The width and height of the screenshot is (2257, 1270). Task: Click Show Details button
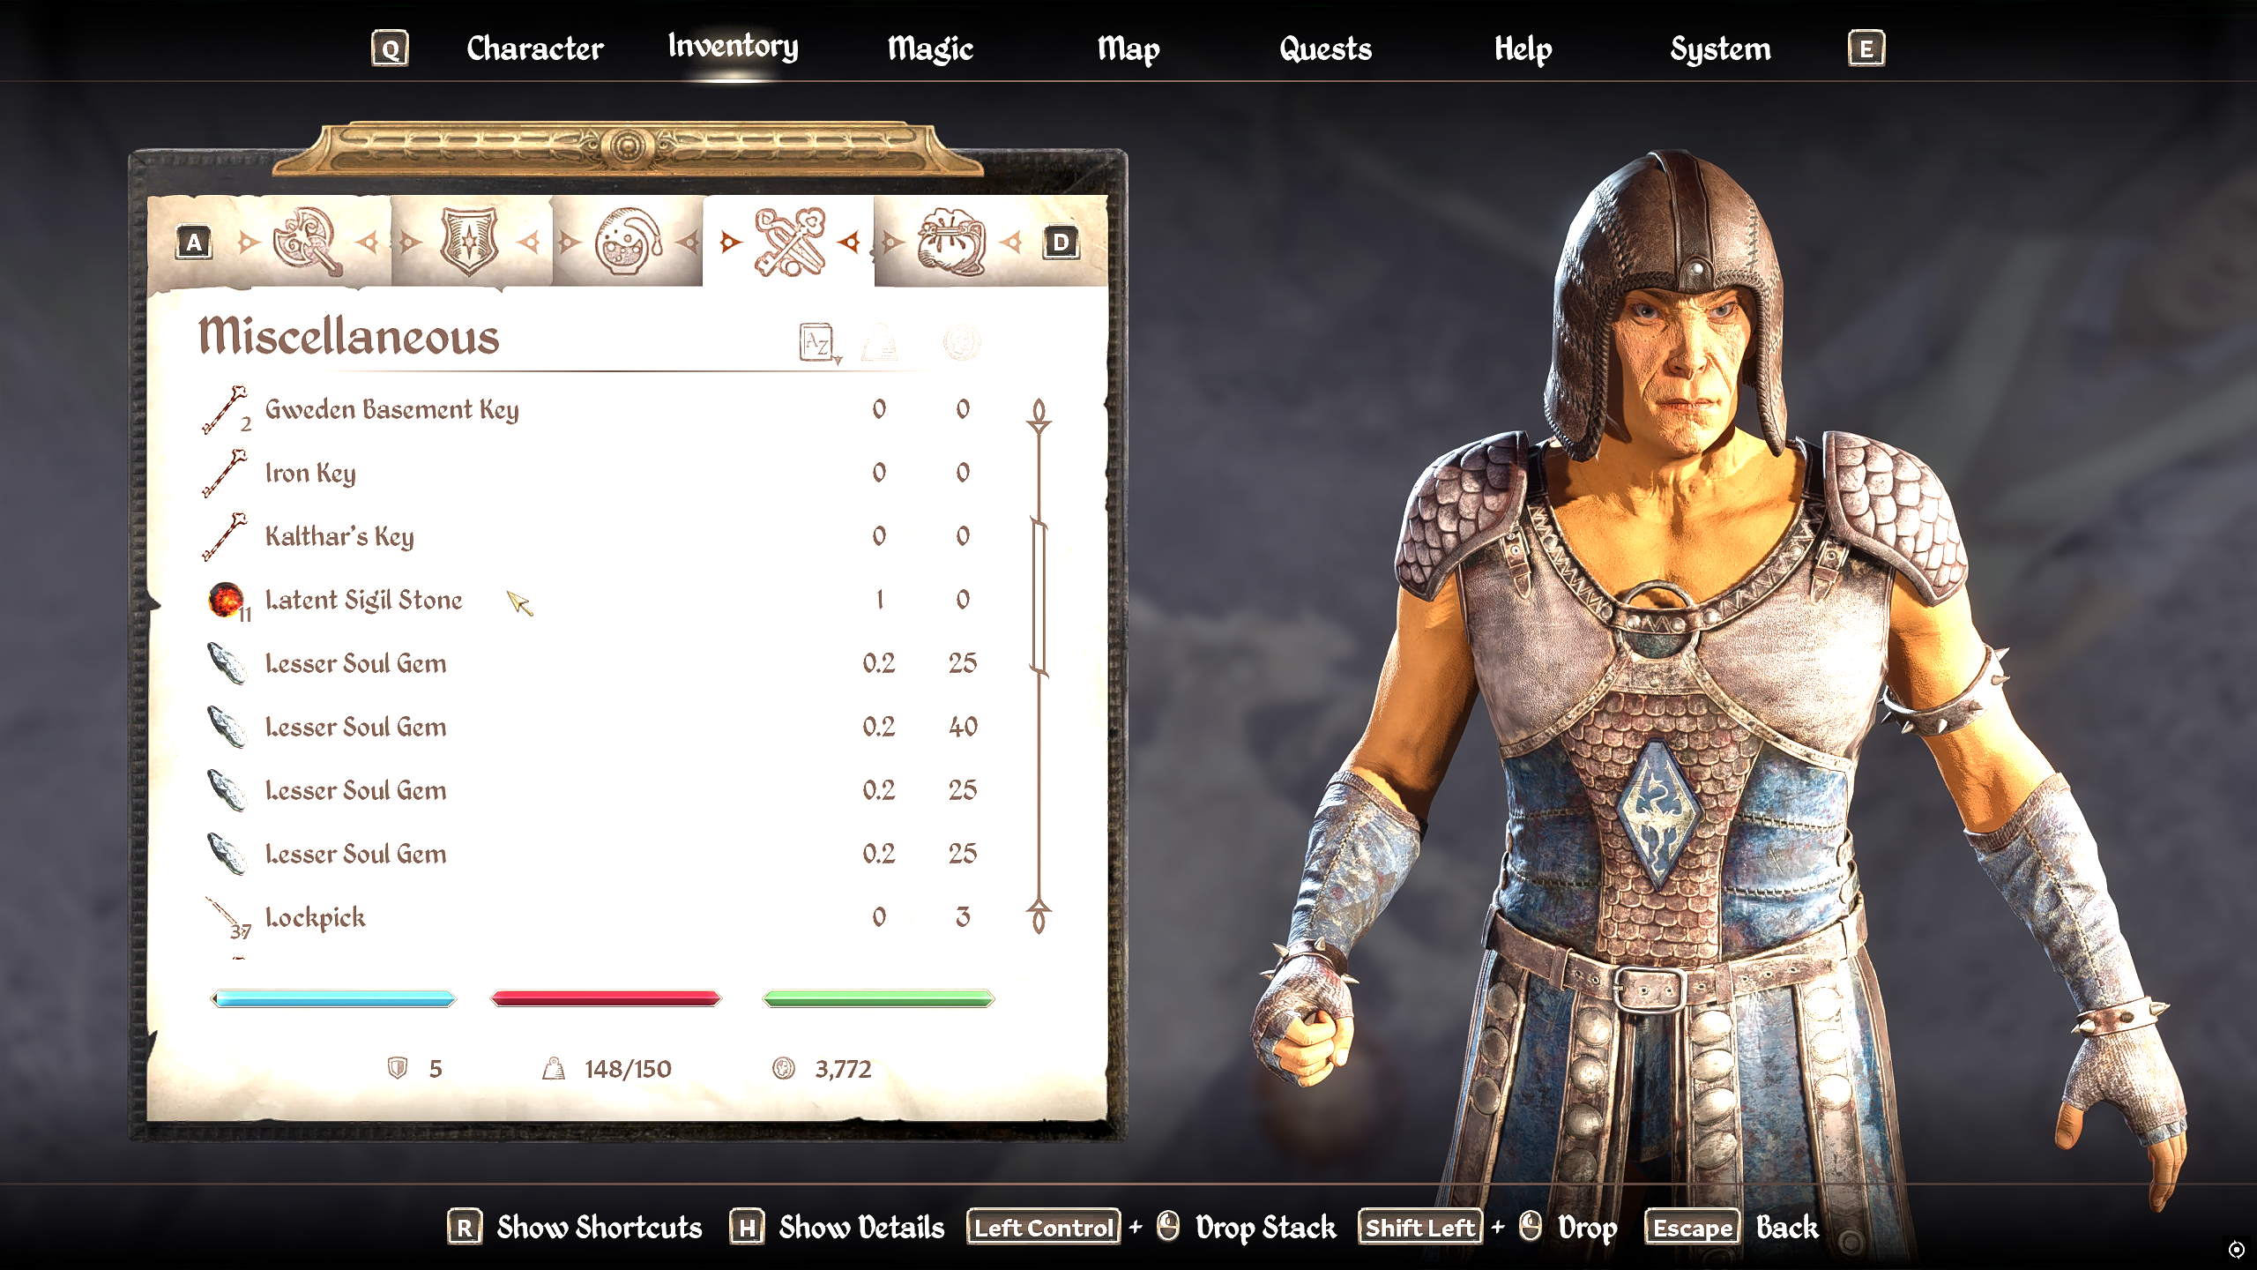(837, 1227)
